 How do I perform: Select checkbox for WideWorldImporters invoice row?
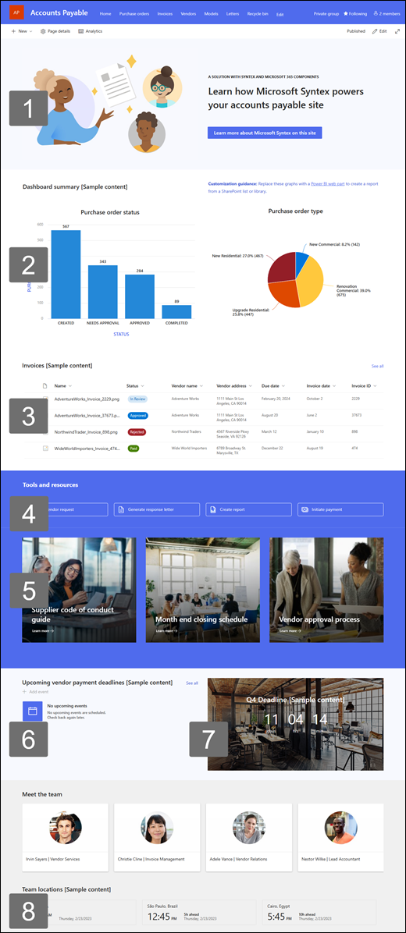coord(45,448)
